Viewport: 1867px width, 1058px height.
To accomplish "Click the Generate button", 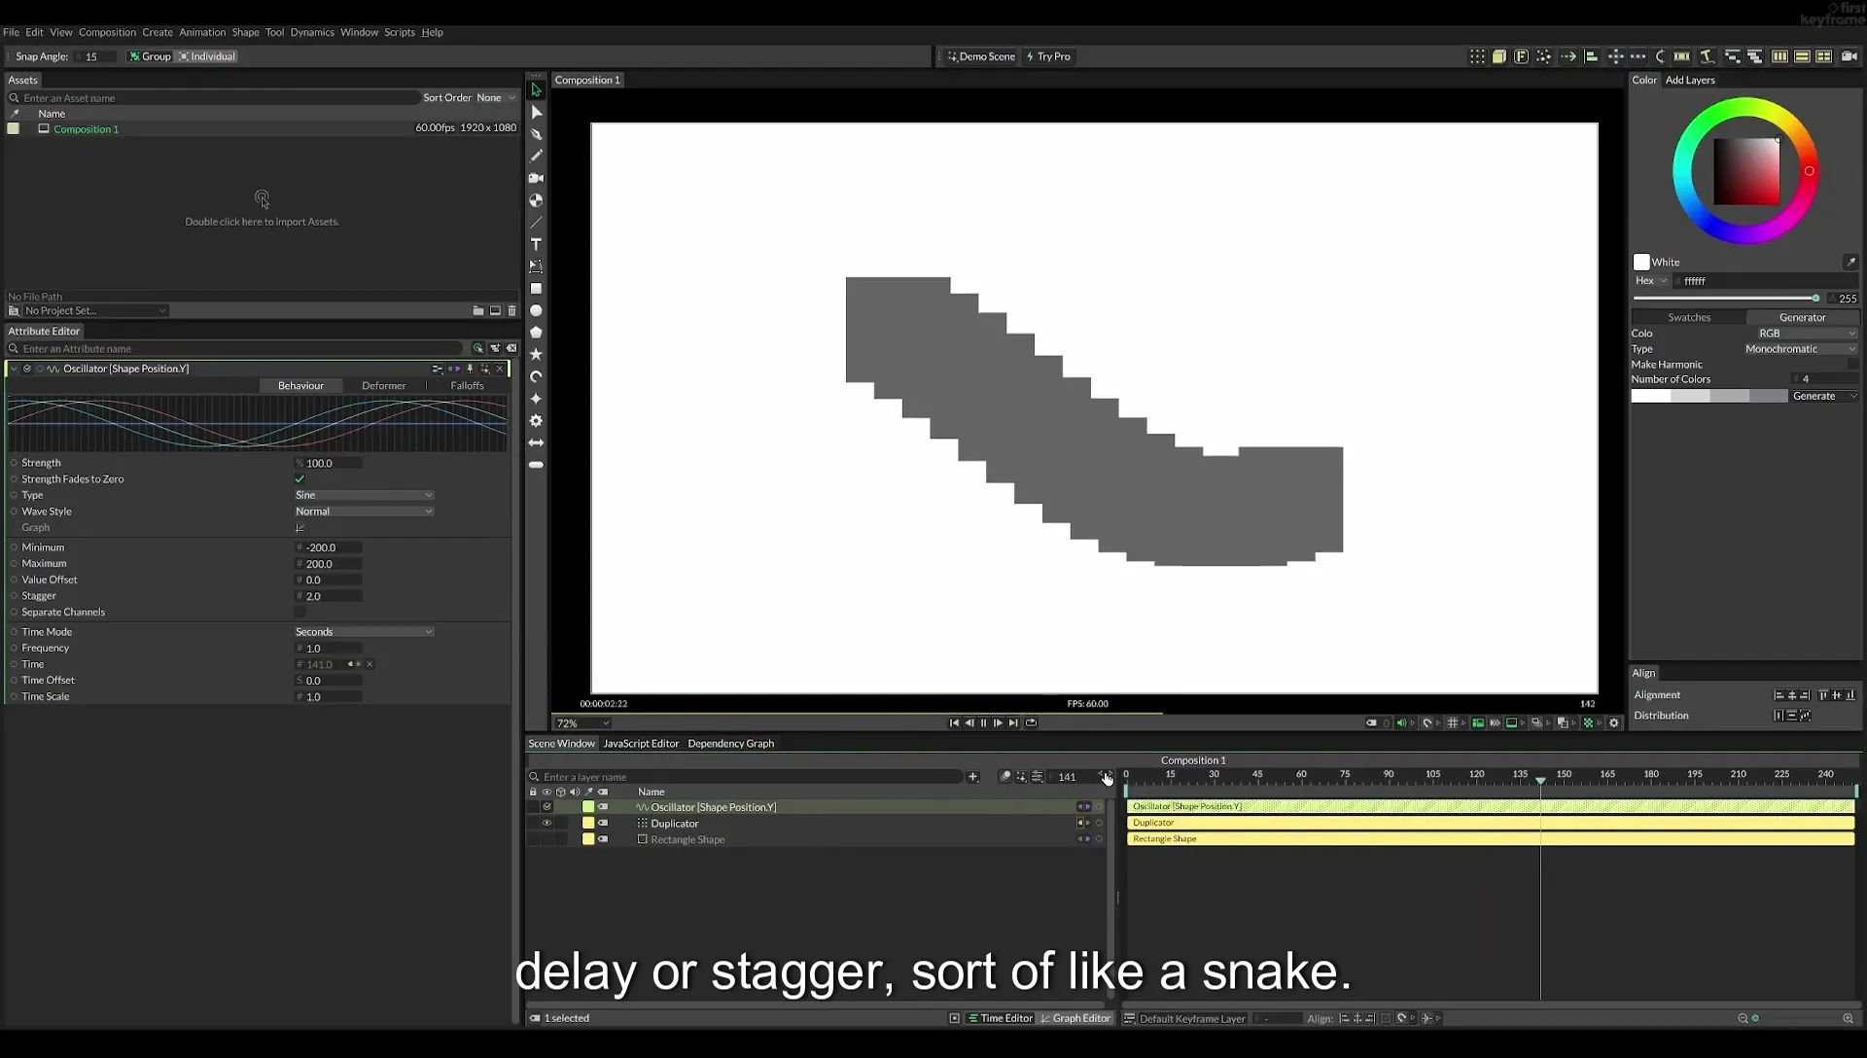I will pos(1824,397).
